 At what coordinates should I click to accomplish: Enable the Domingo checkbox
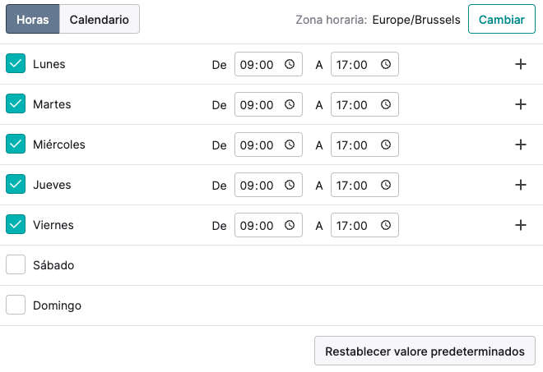(16, 305)
